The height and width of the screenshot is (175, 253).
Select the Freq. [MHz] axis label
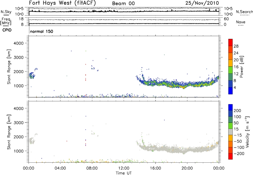[6, 21]
